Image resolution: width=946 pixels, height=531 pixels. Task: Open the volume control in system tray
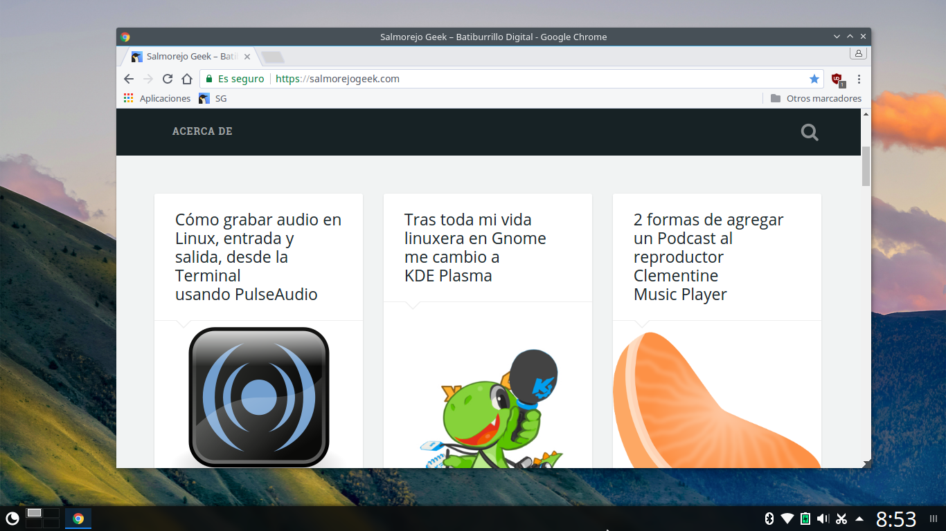[x=823, y=519]
